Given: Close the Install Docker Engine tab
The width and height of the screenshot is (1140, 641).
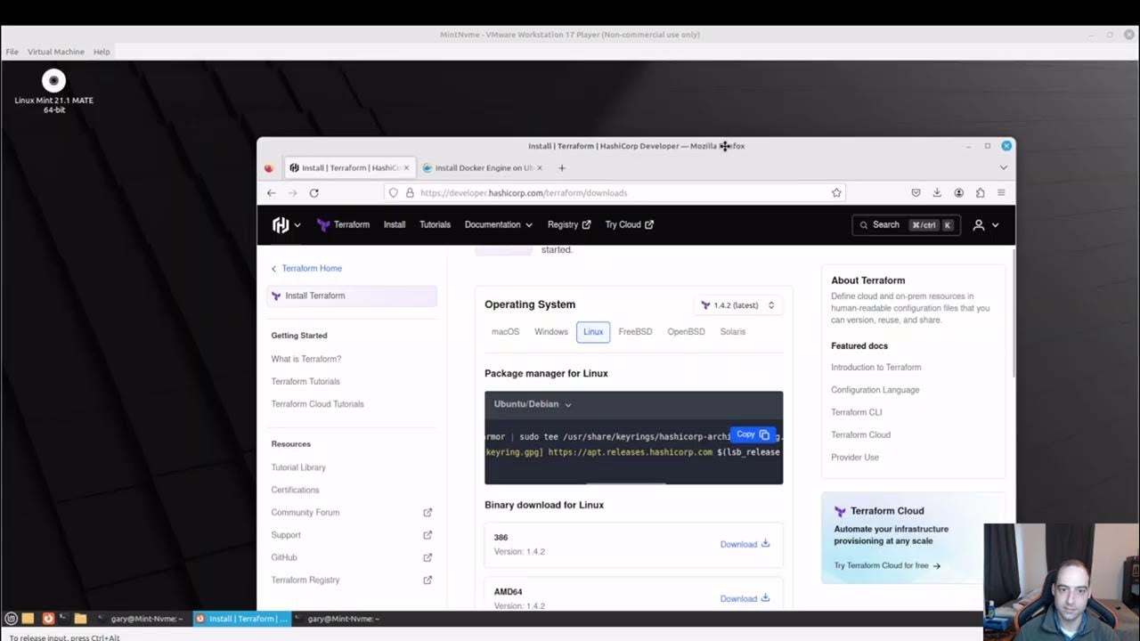Looking at the screenshot, I should click(540, 167).
